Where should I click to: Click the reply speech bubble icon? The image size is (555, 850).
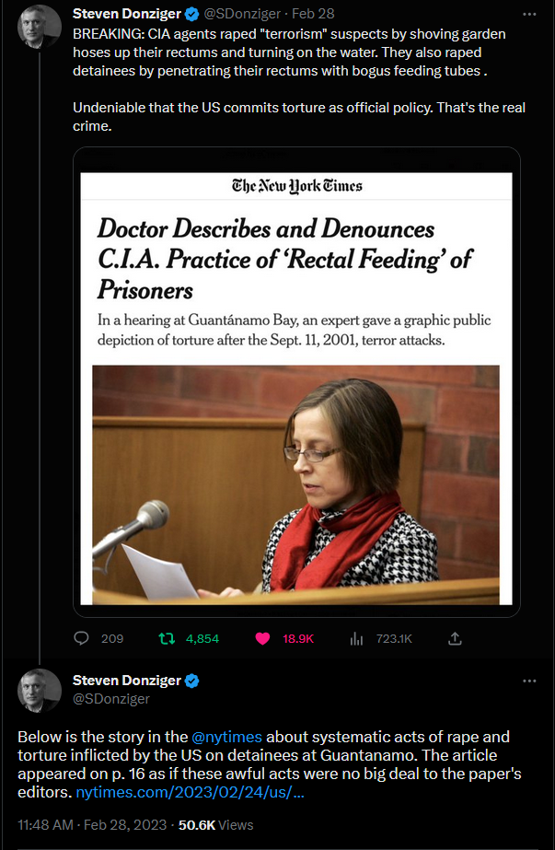(81, 638)
